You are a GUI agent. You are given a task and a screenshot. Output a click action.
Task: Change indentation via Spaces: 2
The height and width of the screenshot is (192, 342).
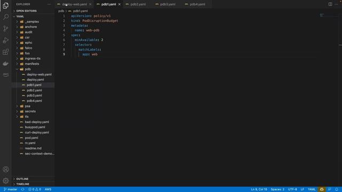coord(277,189)
